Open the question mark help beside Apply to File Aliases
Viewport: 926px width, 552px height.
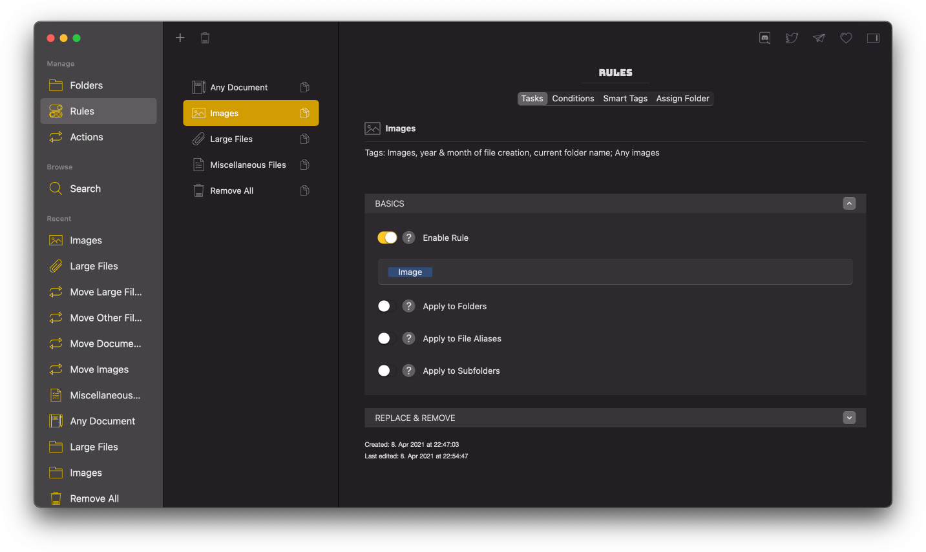pyautogui.click(x=408, y=338)
